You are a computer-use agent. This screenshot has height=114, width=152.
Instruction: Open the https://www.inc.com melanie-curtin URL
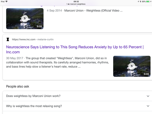pyautogui.click(x=33, y=40)
